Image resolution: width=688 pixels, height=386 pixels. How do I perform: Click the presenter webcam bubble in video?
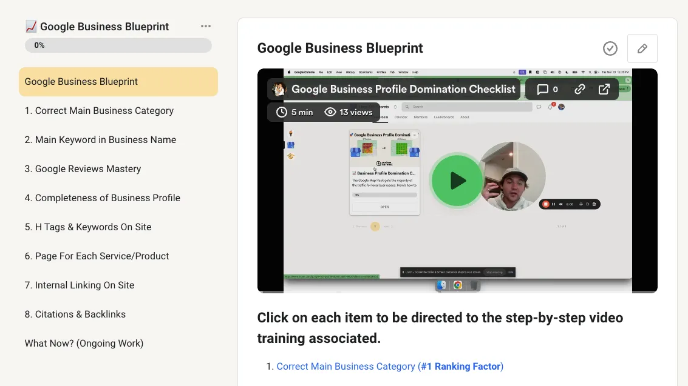(512, 176)
